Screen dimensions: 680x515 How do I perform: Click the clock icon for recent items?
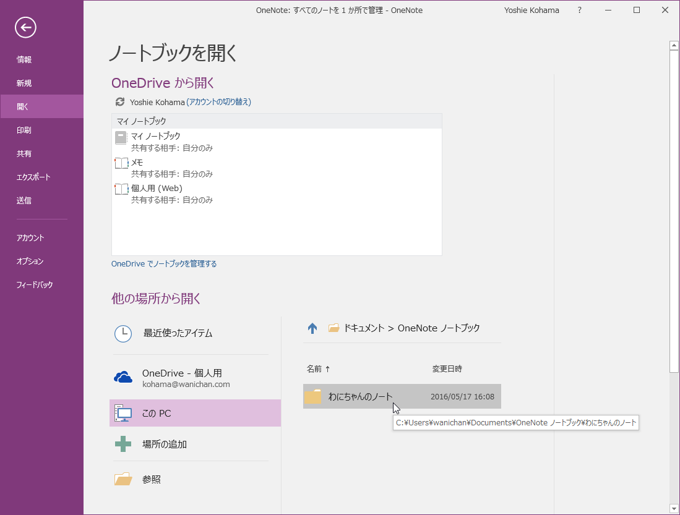(123, 333)
